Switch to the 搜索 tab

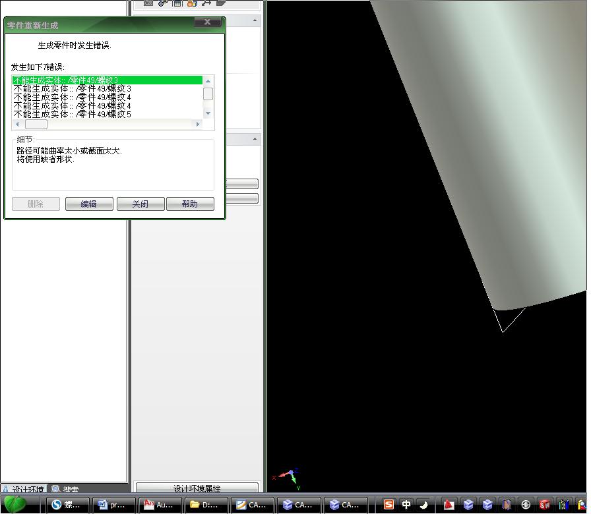tap(66, 490)
